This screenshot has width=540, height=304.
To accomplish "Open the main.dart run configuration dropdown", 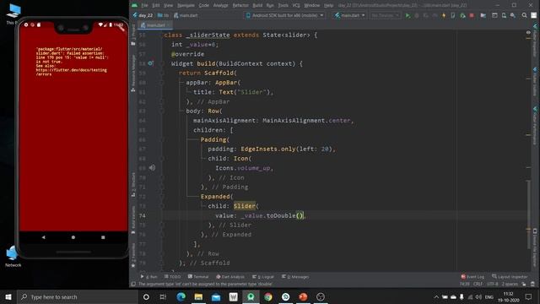I will tap(349, 15).
